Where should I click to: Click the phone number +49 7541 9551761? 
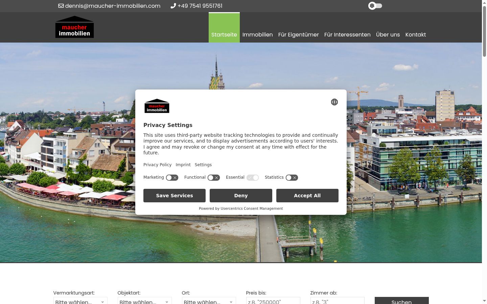[200, 6]
